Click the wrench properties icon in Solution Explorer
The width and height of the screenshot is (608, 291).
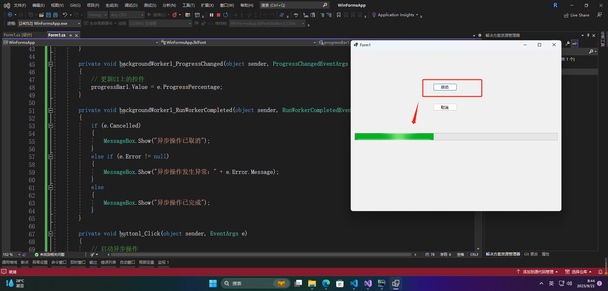pyautogui.click(x=567, y=43)
